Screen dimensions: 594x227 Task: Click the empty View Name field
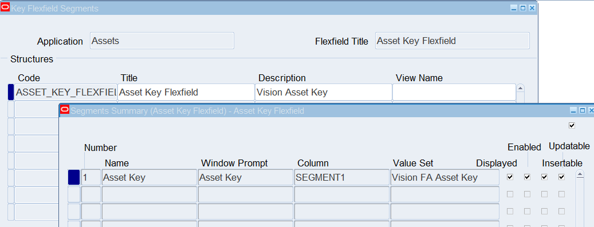454,92
